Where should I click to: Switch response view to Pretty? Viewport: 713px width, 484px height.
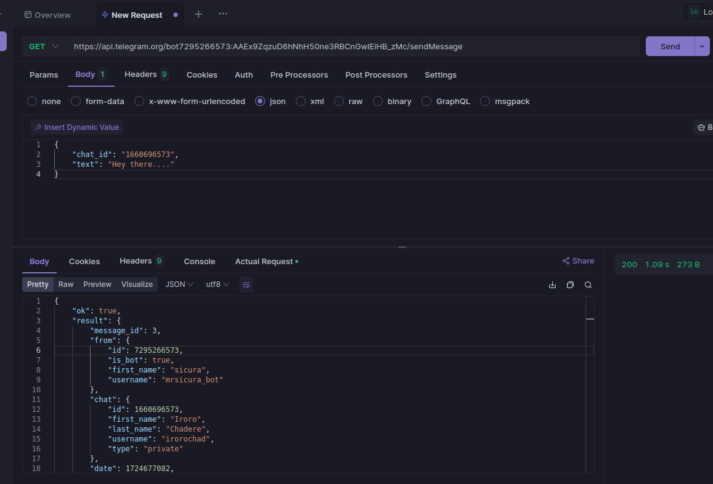coord(38,284)
